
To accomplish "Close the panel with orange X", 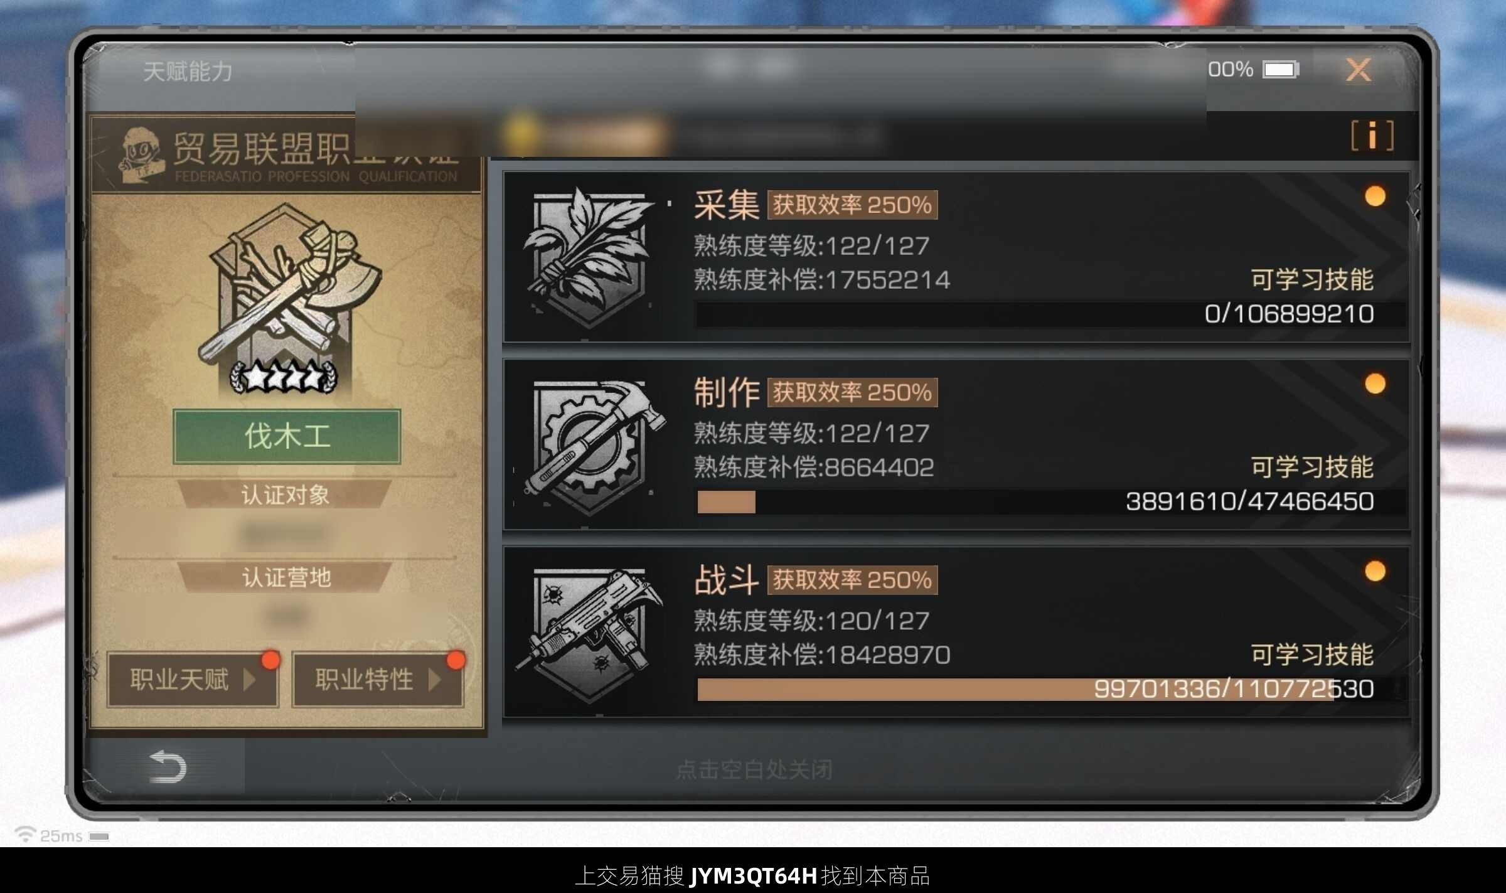I will [1358, 70].
